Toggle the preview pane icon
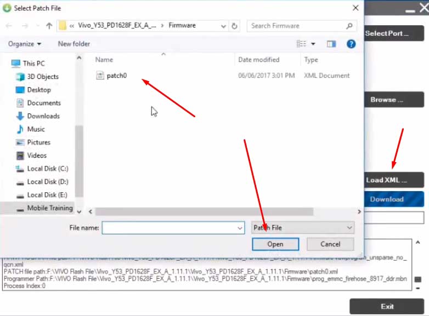The image size is (429, 316). [331, 44]
